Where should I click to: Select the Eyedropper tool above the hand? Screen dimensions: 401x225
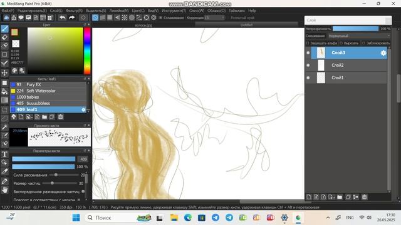[4, 181]
